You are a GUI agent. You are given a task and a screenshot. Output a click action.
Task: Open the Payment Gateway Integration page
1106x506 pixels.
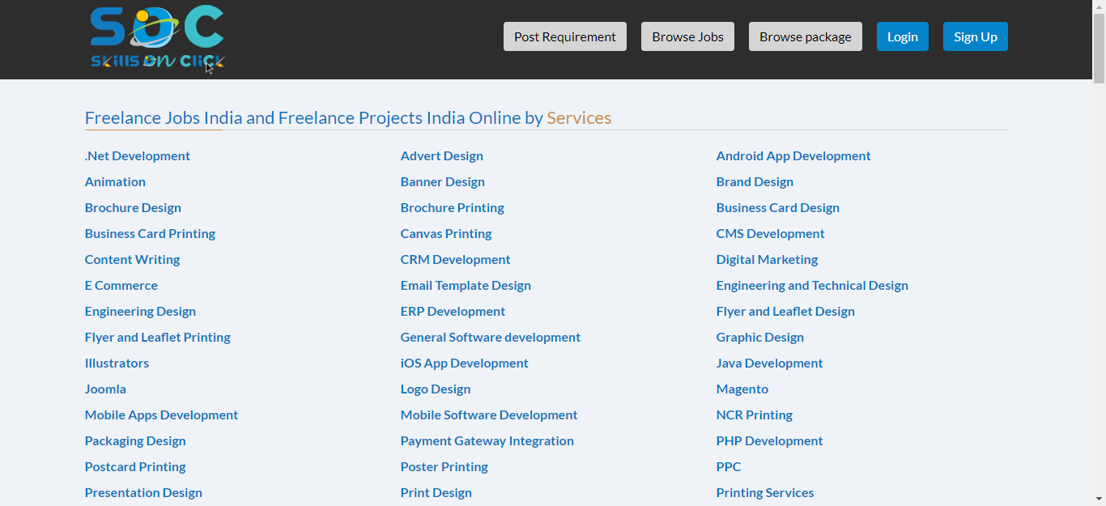(x=487, y=440)
